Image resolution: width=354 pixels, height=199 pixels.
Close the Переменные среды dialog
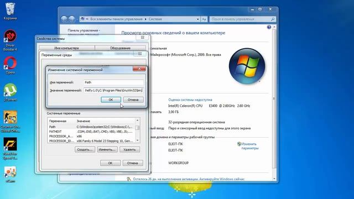pos(140,54)
